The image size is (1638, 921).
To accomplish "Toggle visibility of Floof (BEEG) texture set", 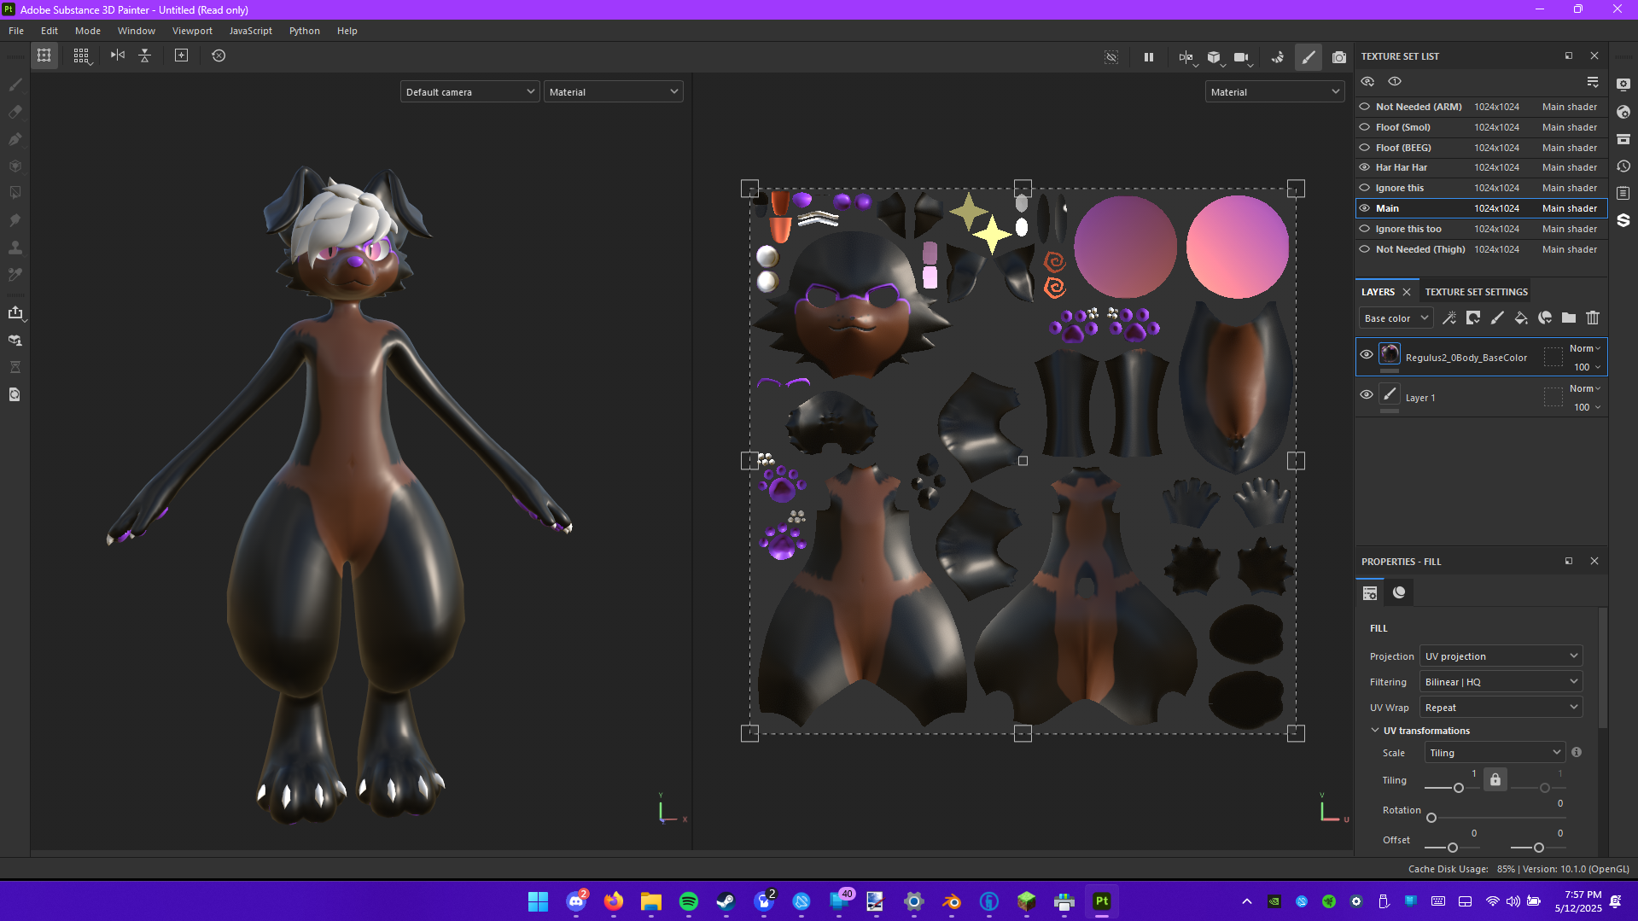I will coord(1365,148).
